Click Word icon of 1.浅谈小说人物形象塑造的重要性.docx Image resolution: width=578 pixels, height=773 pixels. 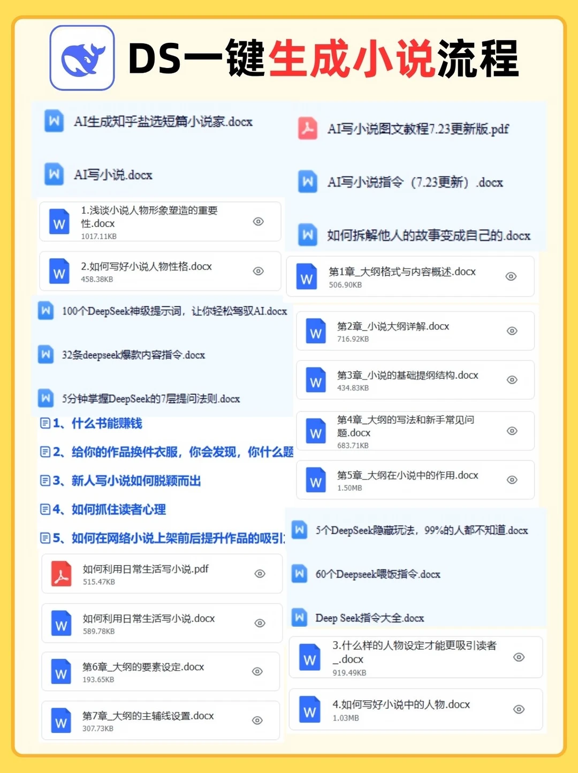coord(59,221)
